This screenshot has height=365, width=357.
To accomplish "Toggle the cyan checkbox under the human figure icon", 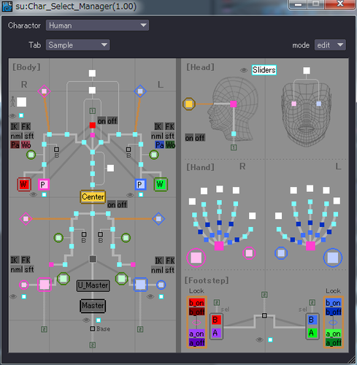I will (x=21, y=115).
